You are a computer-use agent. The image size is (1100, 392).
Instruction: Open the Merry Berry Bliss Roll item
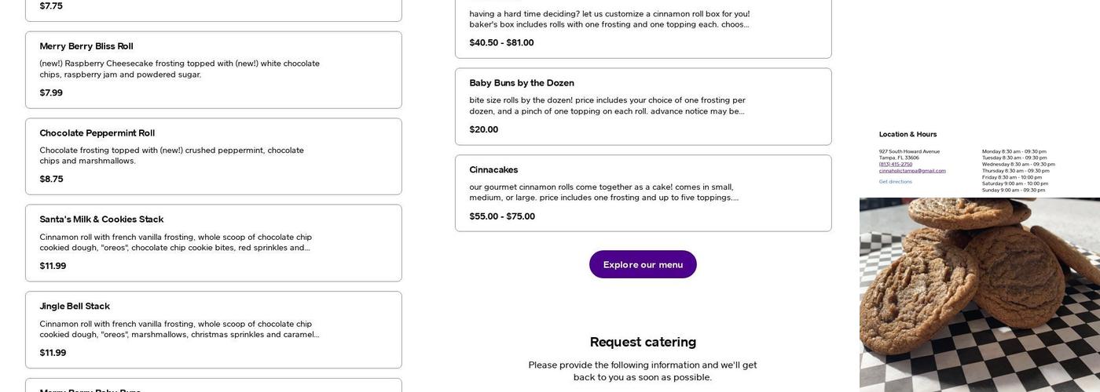[x=213, y=70]
